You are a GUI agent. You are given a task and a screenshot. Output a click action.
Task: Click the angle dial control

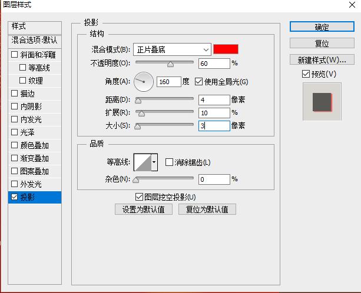[144, 82]
